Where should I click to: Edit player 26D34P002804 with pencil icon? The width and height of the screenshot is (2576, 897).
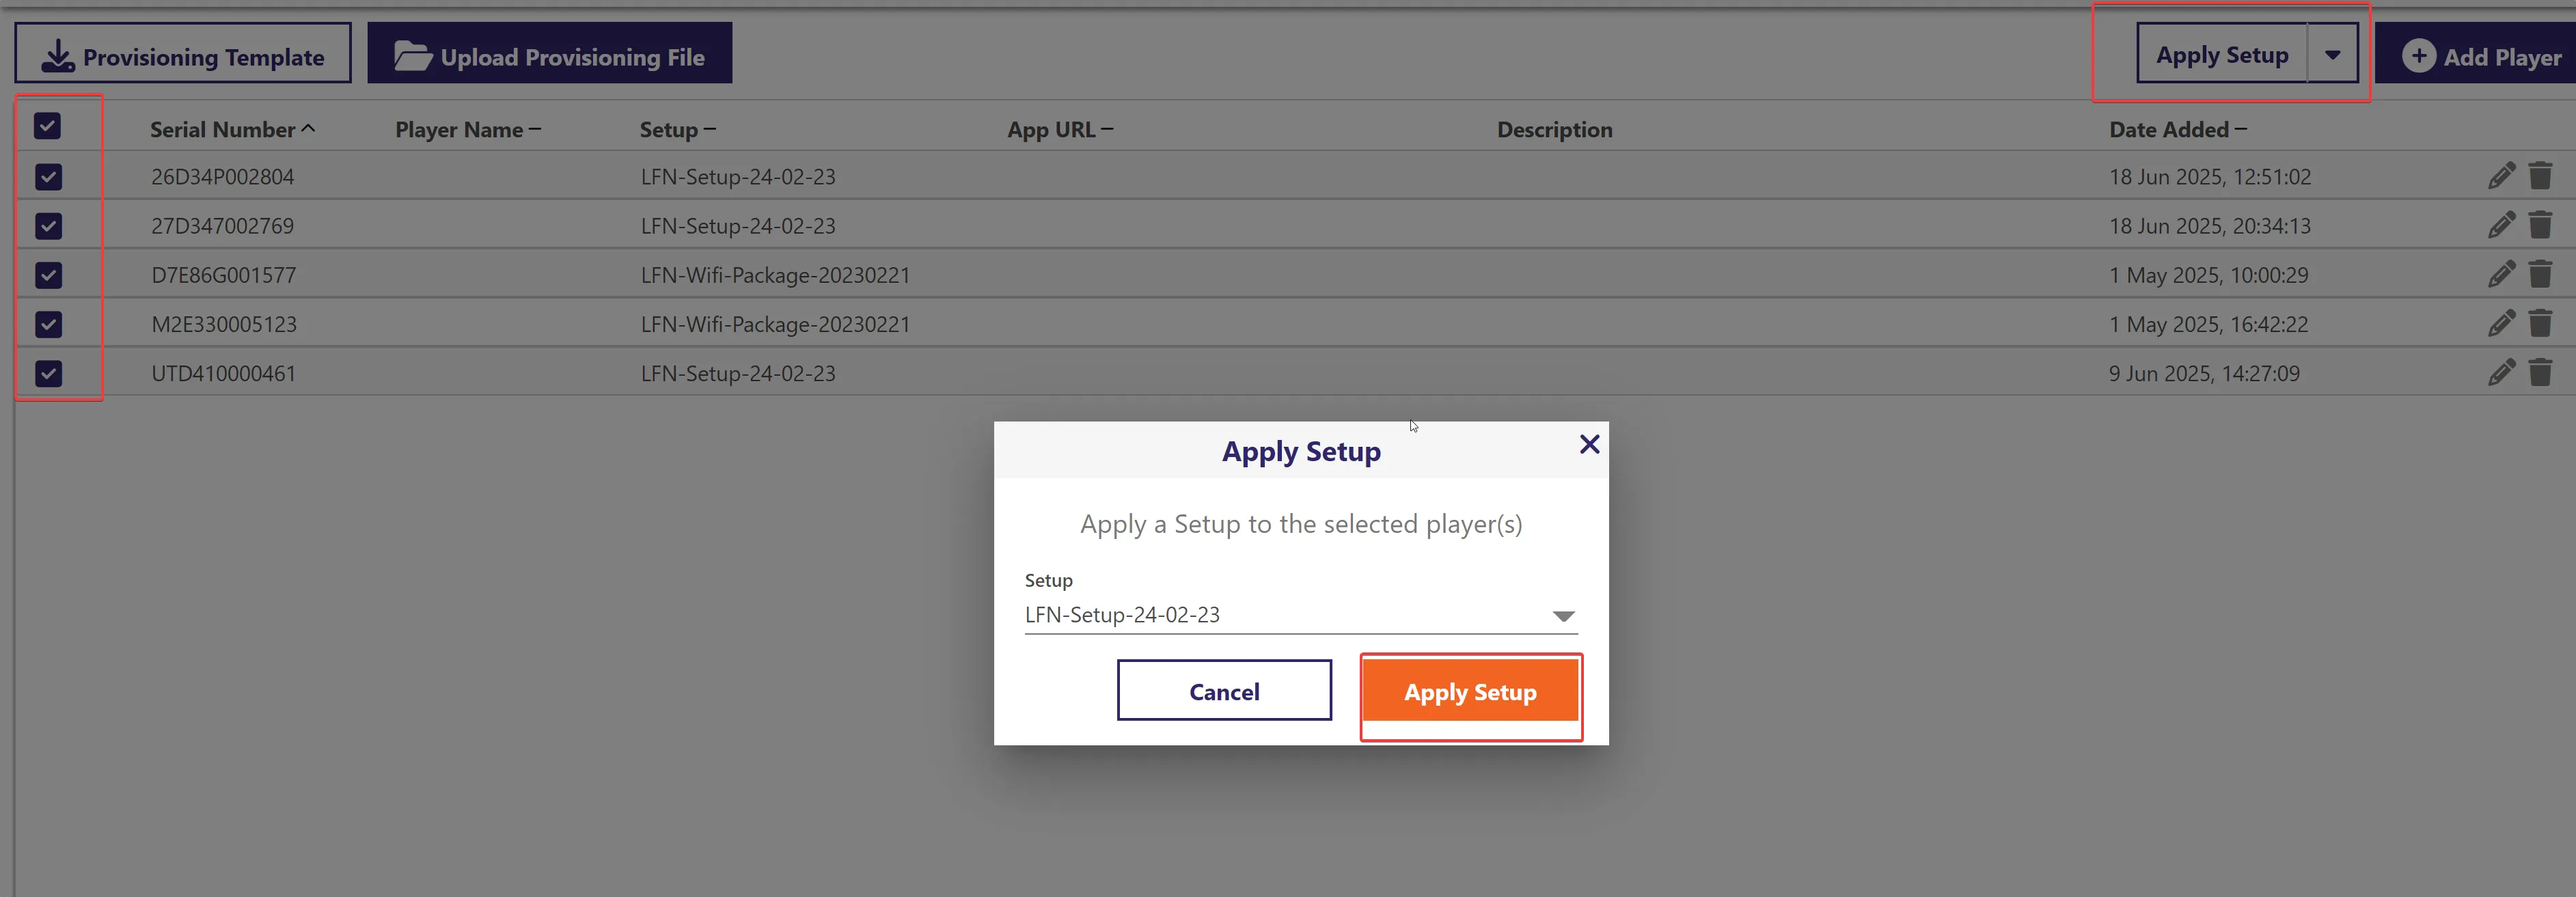[x=2501, y=176]
